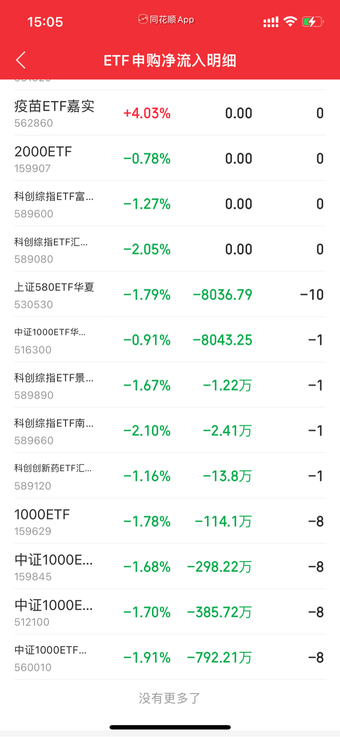Viewport: 340px width, 737px height.
Task: Select 科创综指ETF富 589600 entry
Action: [x=170, y=204]
